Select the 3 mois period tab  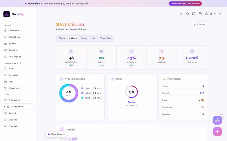(x=84, y=38)
